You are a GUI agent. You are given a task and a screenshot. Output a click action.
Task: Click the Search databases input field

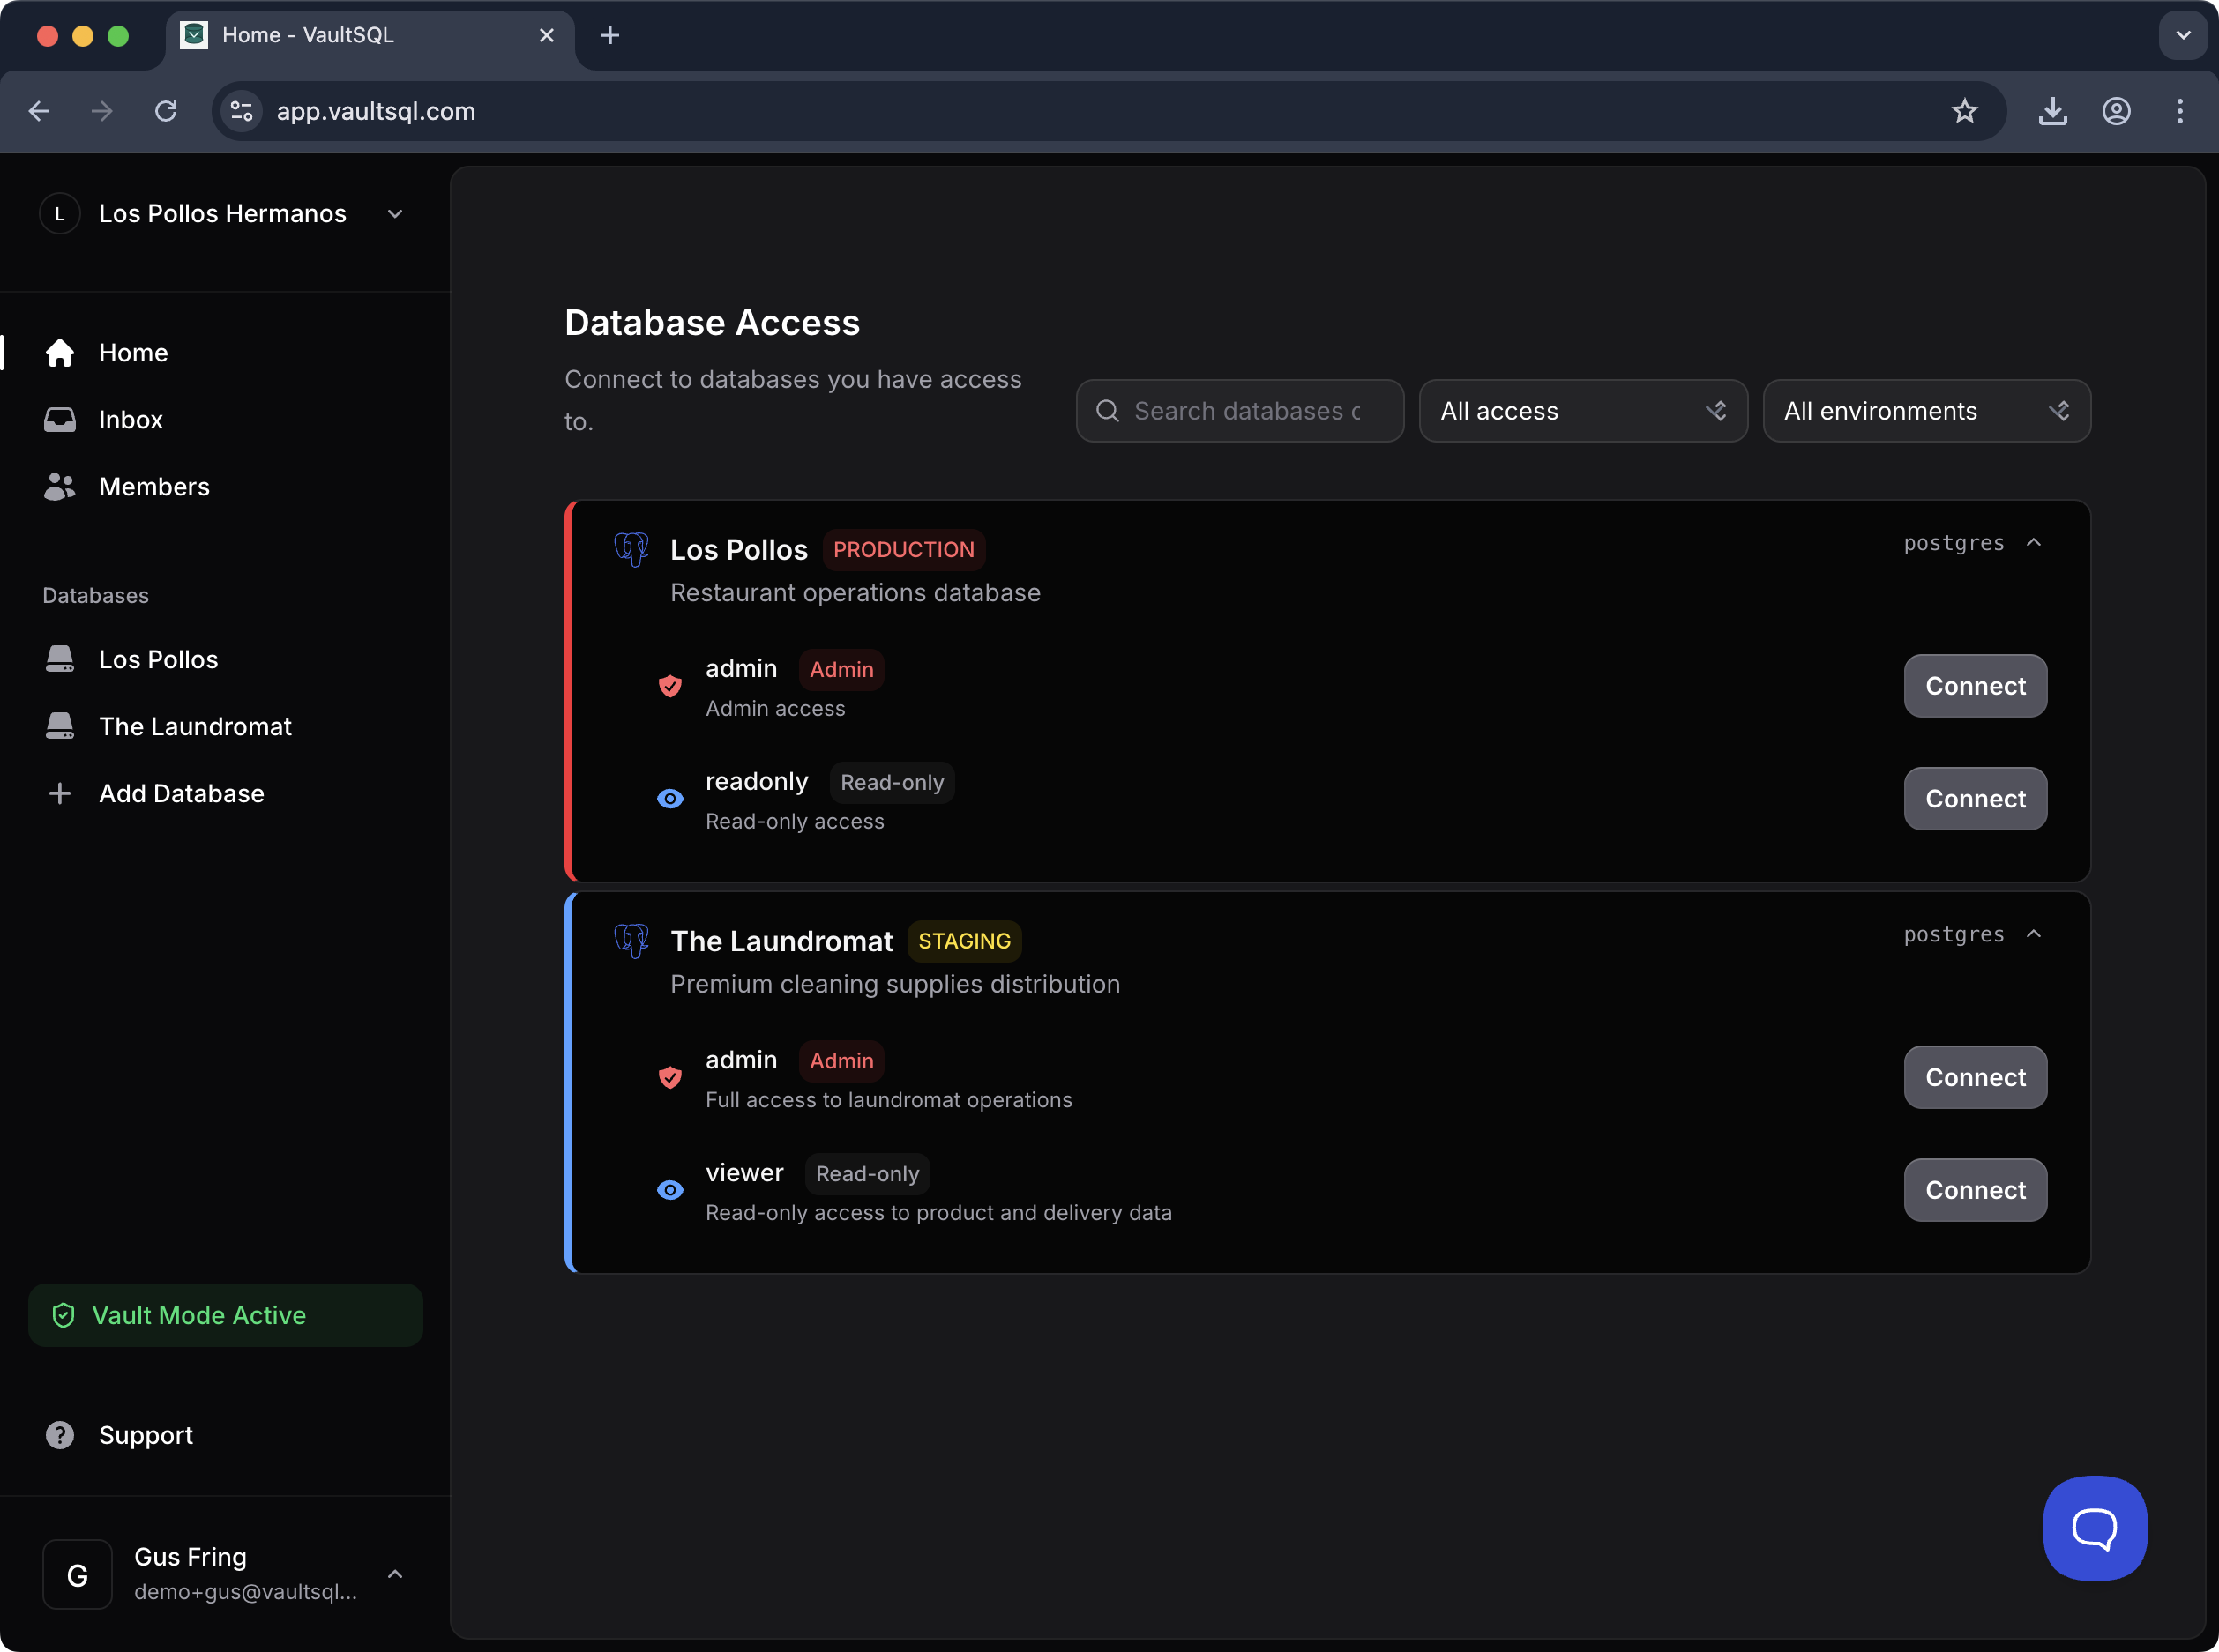pos(1239,411)
